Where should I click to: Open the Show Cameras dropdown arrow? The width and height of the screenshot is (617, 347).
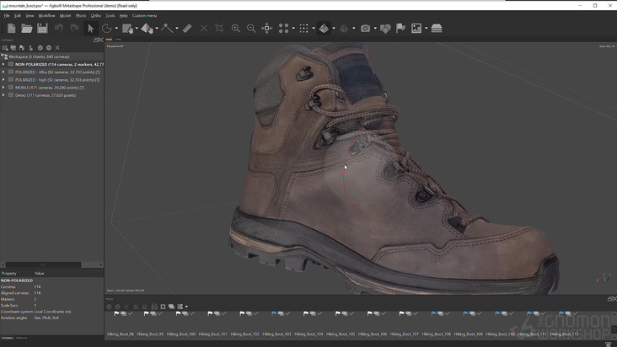(375, 29)
